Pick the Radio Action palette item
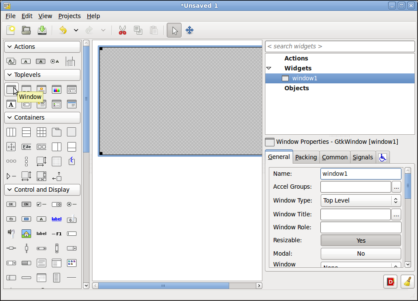This screenshot has height=301, width=418. pyautogui.click(x=54, y=61)
